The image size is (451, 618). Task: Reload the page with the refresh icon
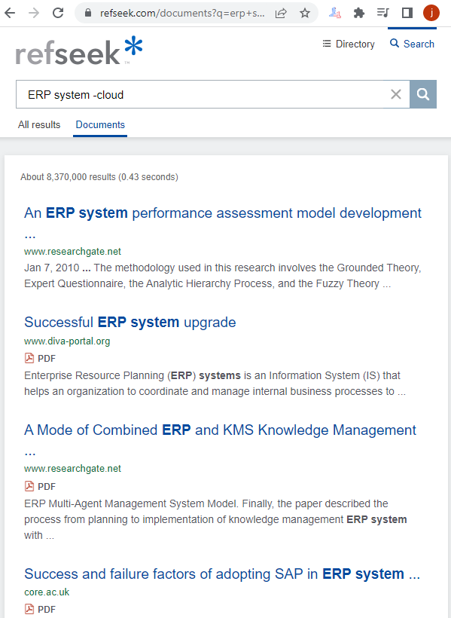(x=58, y=13)
